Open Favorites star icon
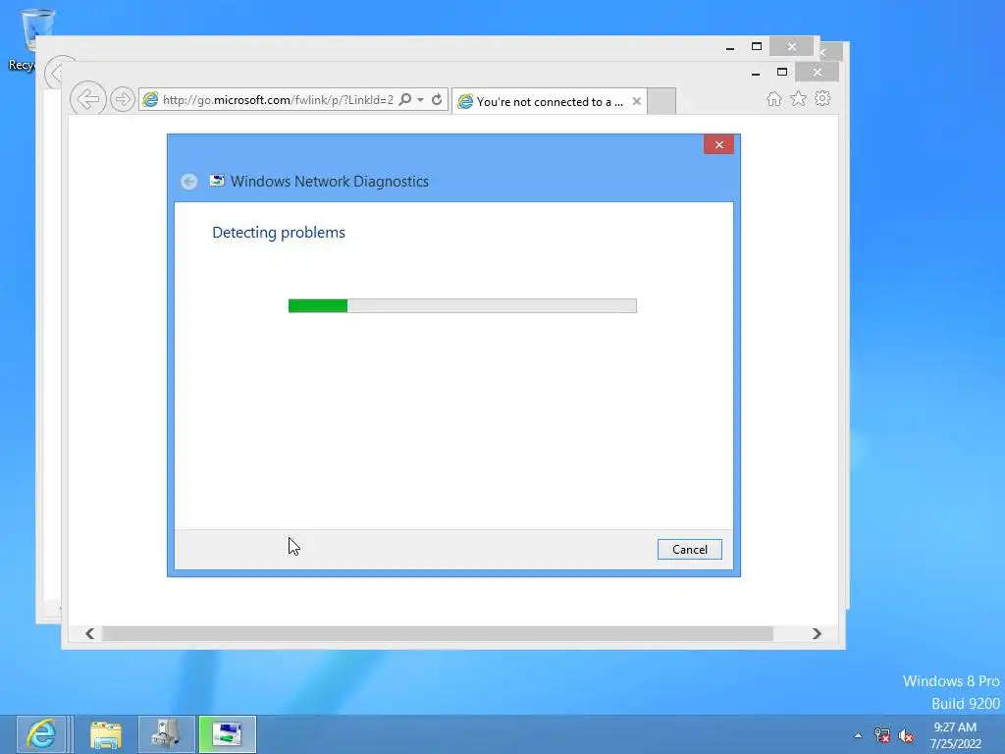Image resolution: width=1005 pixels, height=754 pixels. pos(798,99)
